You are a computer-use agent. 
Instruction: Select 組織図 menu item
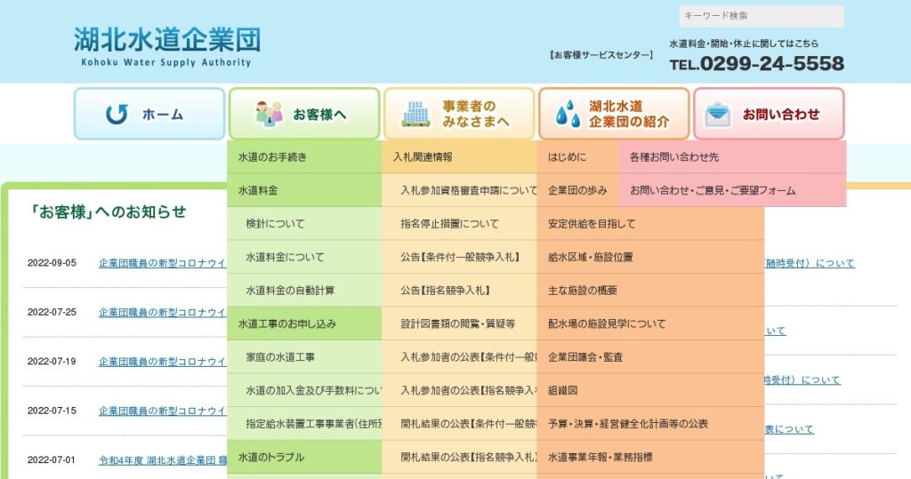tap(650, 391)
